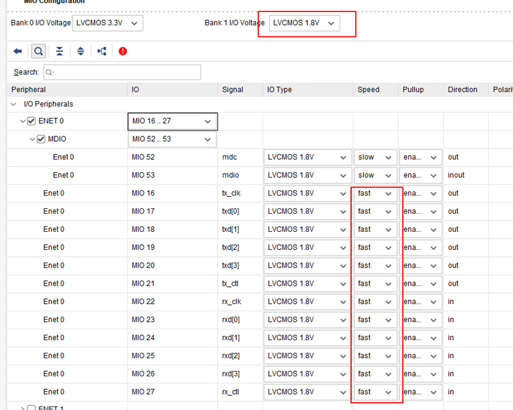Screen dimensions: 513x410
Task: Select the tx_ctl signal cell
Action: click(x=240, y=284)
